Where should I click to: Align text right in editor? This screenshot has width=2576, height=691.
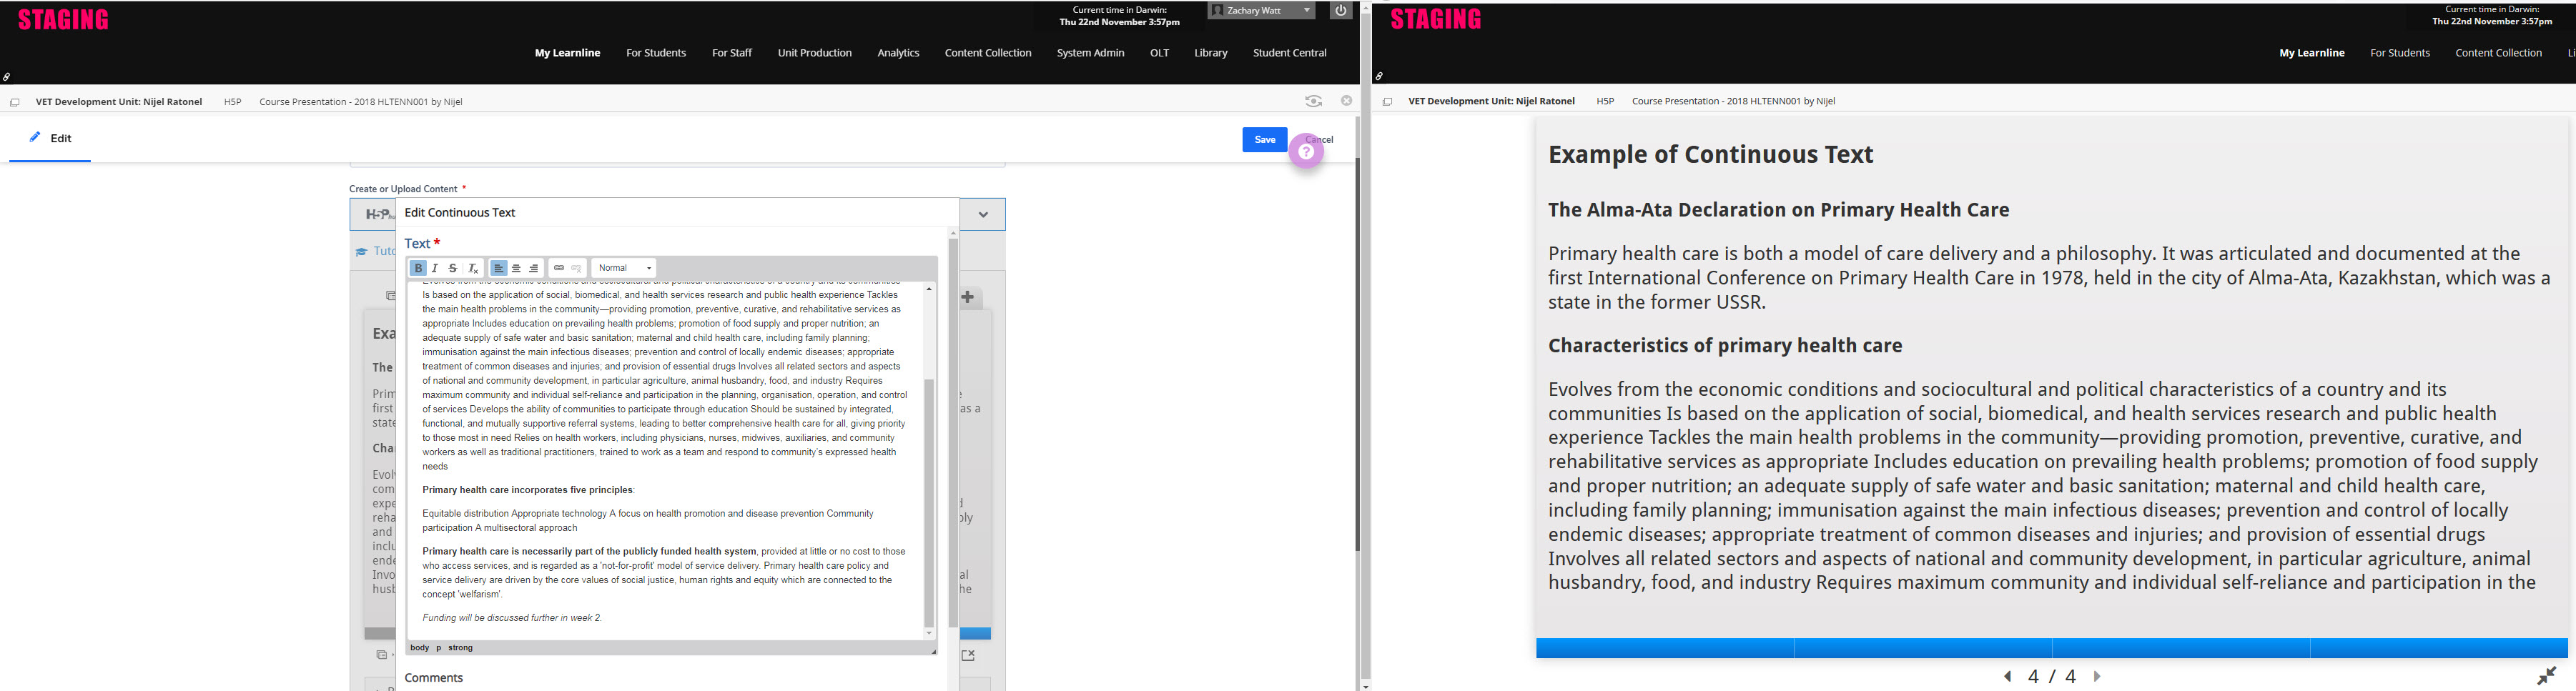(x=533, y=268)
